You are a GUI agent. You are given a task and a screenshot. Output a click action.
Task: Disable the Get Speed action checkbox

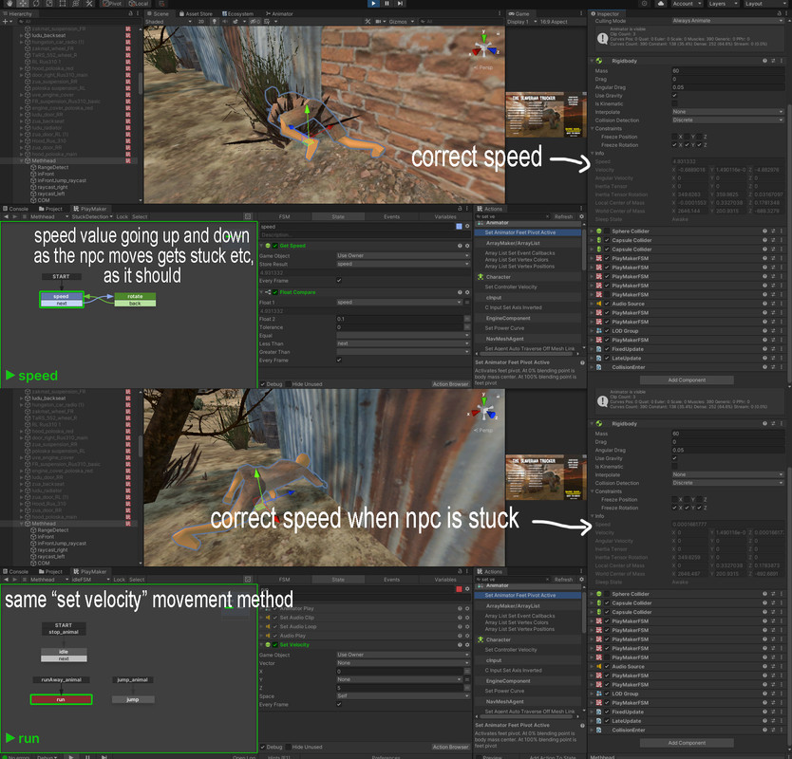[x=275, y=246]
